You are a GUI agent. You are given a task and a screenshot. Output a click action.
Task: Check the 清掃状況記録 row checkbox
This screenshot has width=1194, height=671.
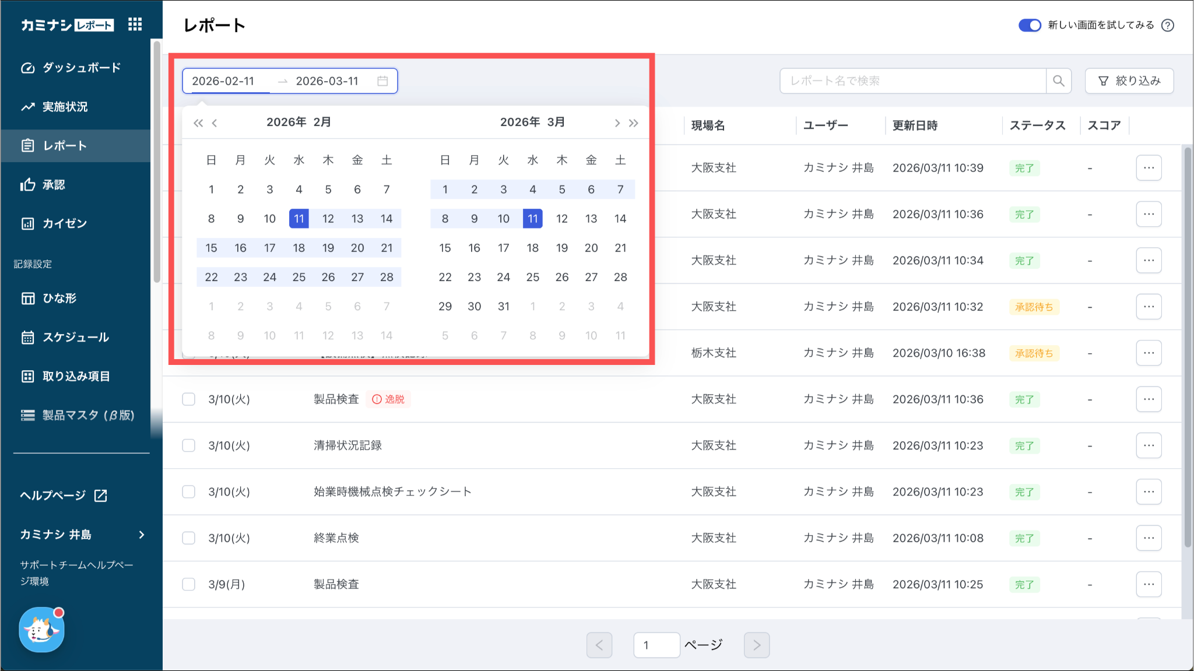tap(188, 445)
